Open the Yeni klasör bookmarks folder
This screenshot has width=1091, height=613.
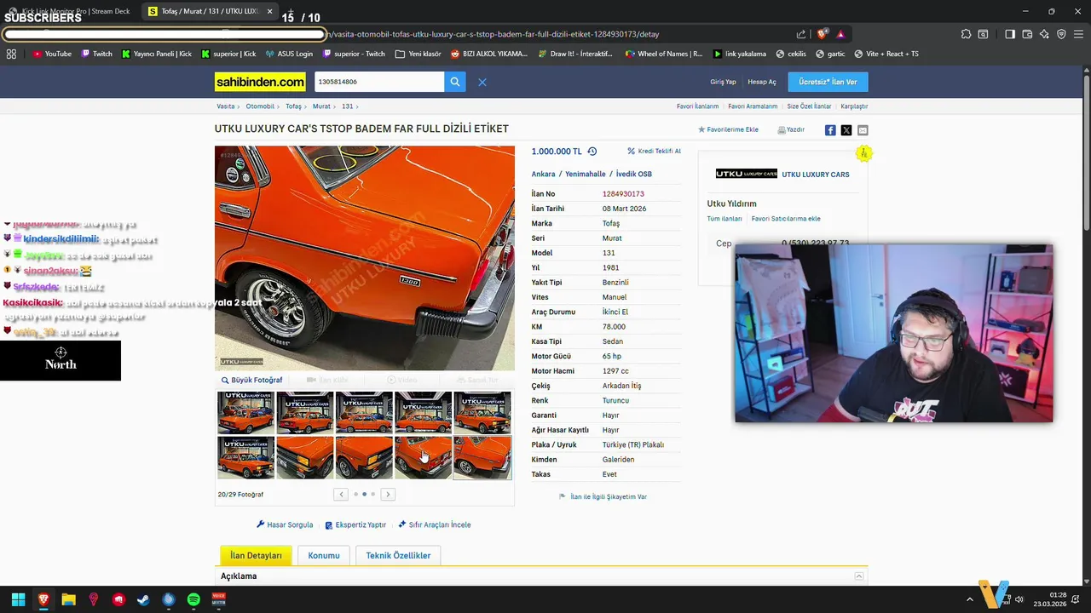(419, 54)
